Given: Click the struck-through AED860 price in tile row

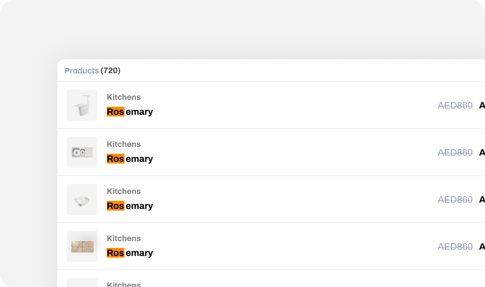Looking at the screenshot, I should (455, 246).
